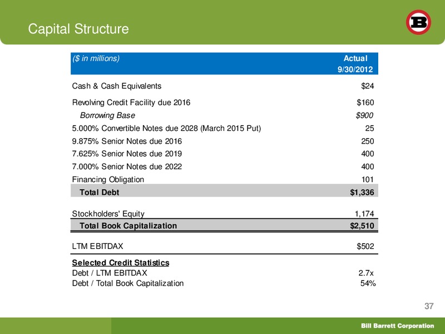Viewport: 445px width, 334px height.
Task: Click the '400' value for 2022 notes
Action: point(368,166)
